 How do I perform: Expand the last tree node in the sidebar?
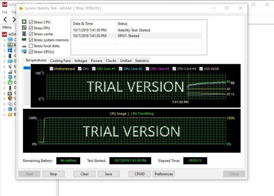5,114
